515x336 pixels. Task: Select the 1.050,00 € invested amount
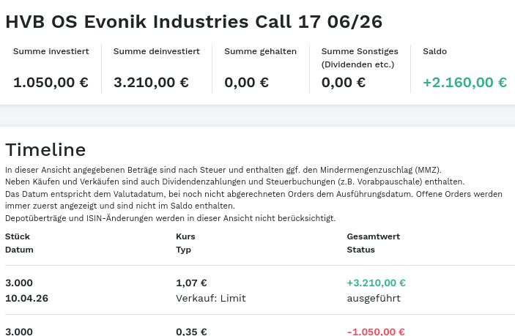[x=51, y=82]
